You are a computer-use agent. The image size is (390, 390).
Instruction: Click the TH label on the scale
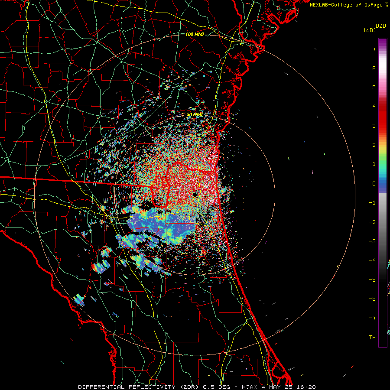[x=372, y=338]
